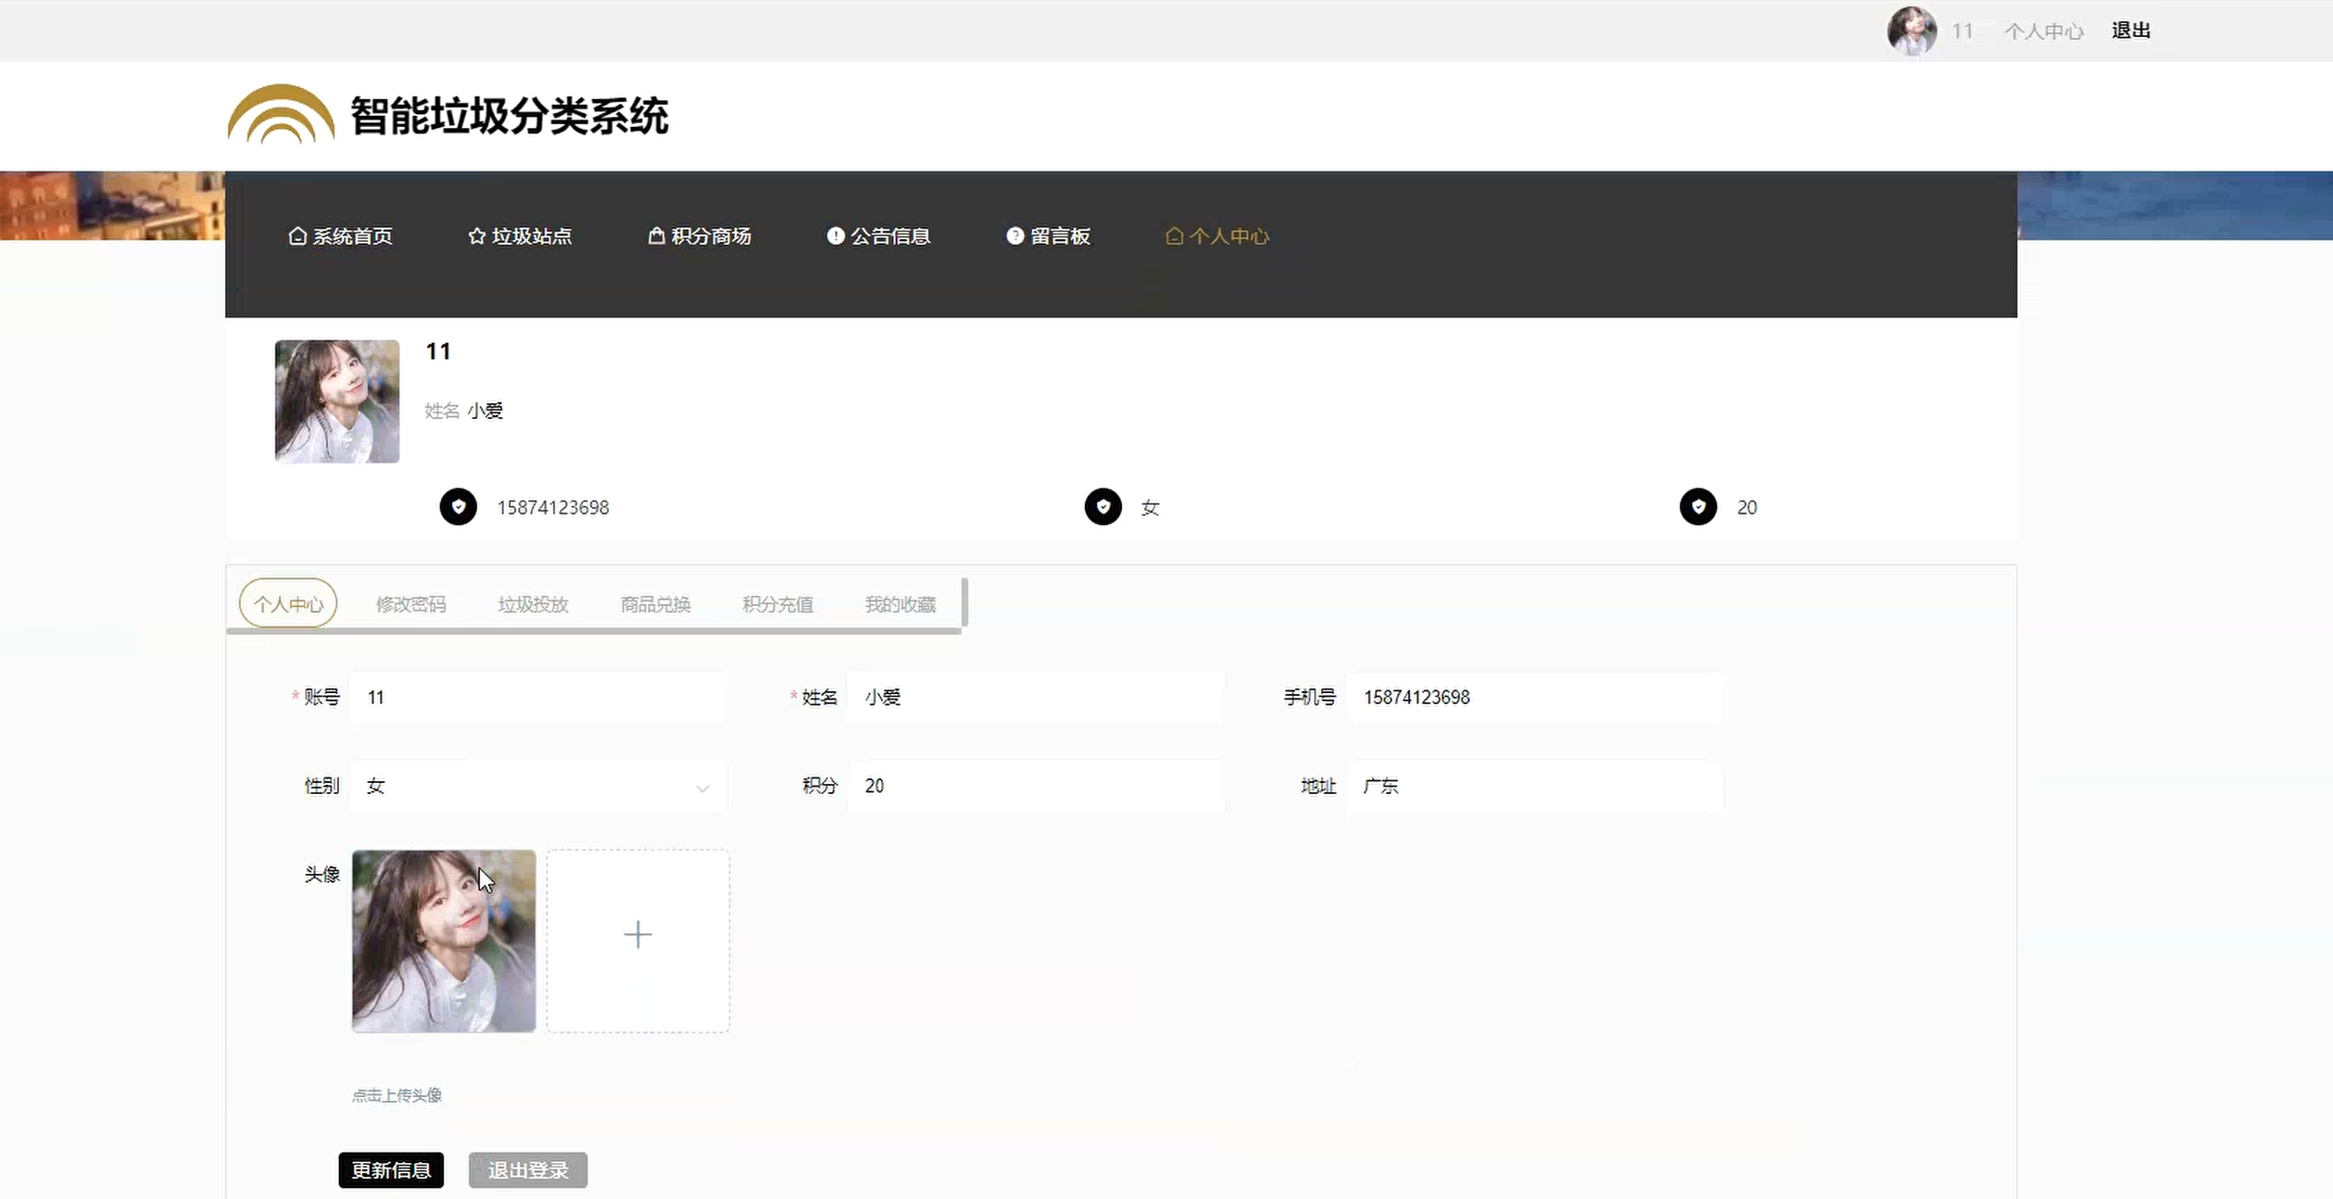Click the shield icon next to gender 女
This screenshot has width=2333, height=1199.
tap(1103, 507)
